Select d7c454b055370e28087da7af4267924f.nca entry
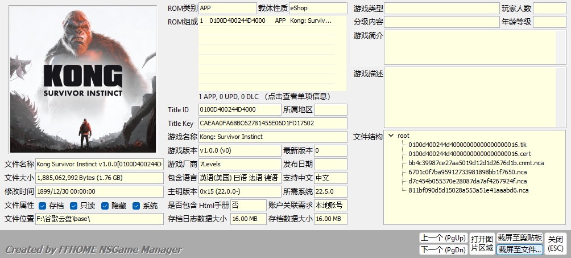 click(x=467, y=181)
